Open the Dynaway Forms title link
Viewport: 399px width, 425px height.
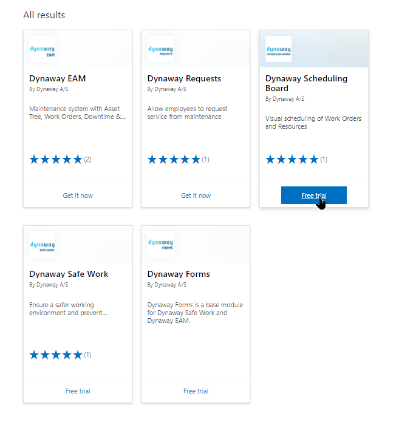(179, 274)
